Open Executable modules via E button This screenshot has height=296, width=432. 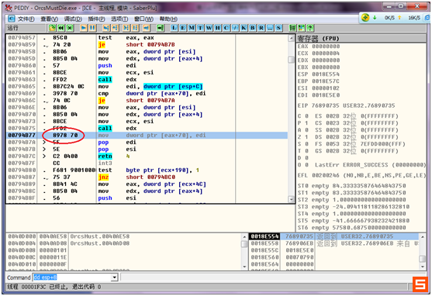[x=183, y=28]
